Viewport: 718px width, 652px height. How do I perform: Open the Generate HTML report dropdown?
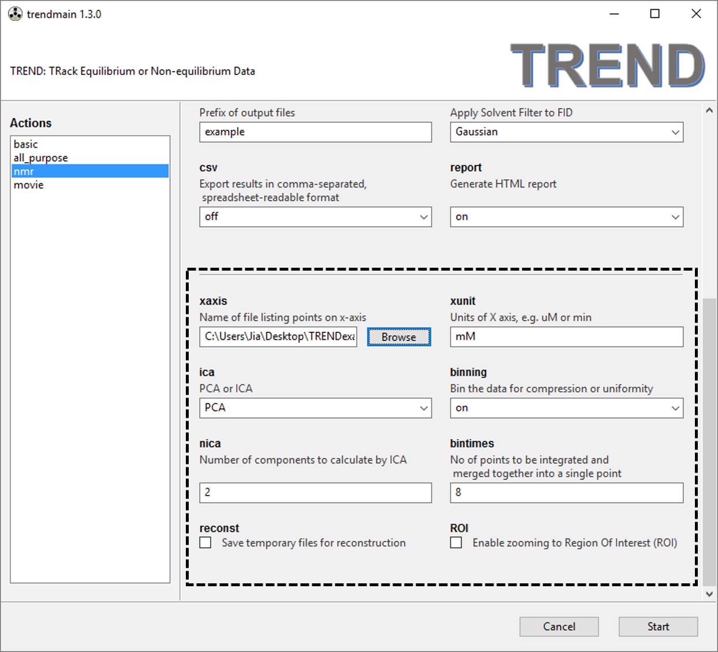click(x=566, y=217)
